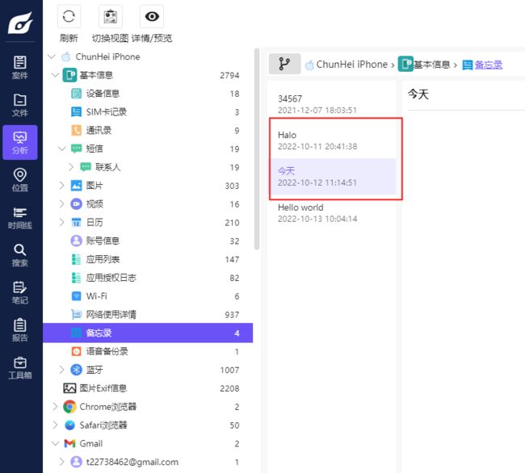The height and width of the screenshot is (473, 525).
Task: Open the note titled Hello world
Action: pyautogui.click(x=333, y=213)
